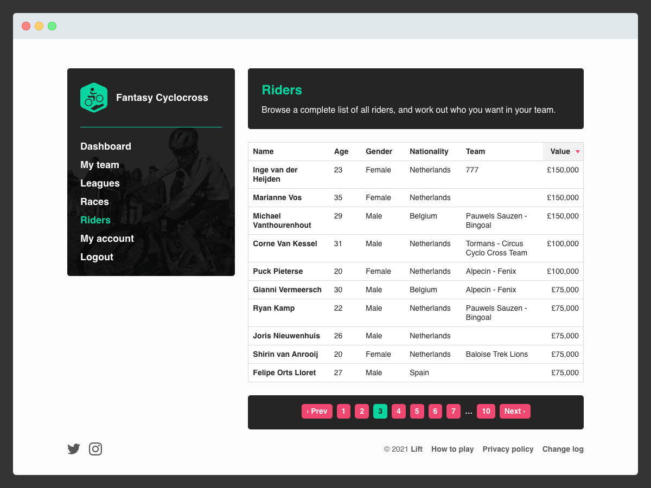Open the Instagram icon in the footer
This screenshot has width=651, height=488.
pos(95,449)
